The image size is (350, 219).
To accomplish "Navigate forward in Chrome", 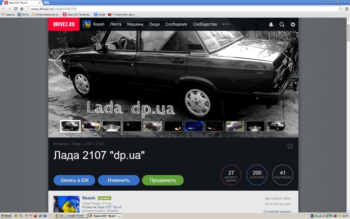I will pos(9,9).
